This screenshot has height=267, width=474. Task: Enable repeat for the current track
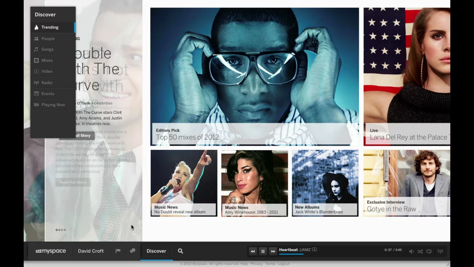click(429, 251)
